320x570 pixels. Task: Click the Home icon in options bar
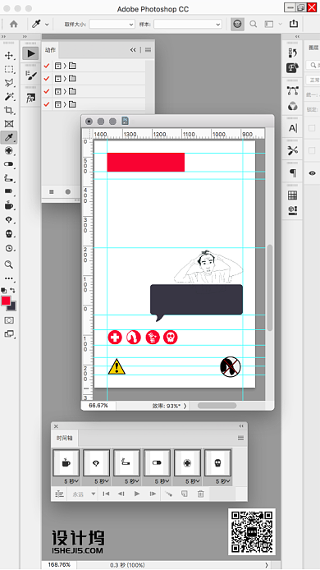click(x=14, y=24)
